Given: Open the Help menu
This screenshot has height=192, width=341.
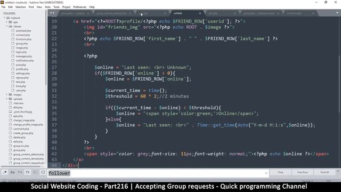Looking at the screenshot, I should [92, 7].
